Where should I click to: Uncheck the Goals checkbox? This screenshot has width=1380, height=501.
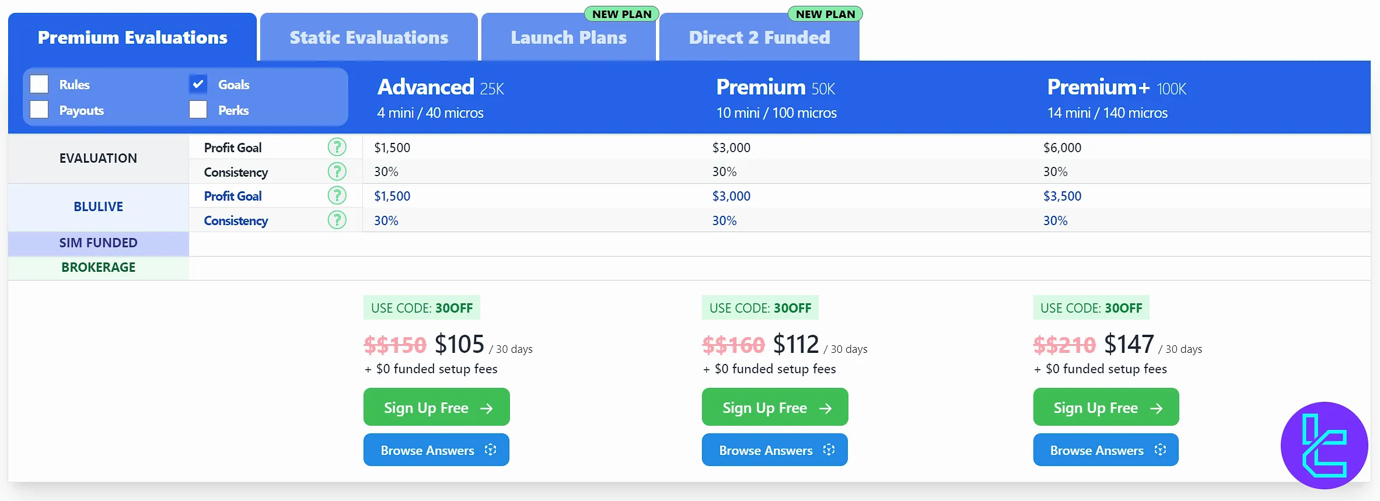point(198,84)
